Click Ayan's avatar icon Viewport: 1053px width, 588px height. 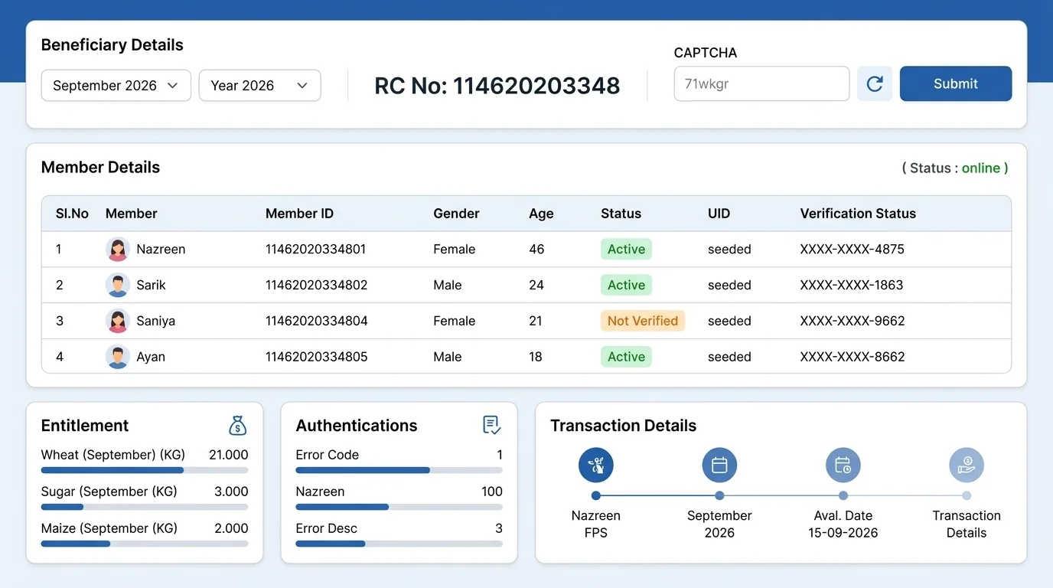(117, 357)
